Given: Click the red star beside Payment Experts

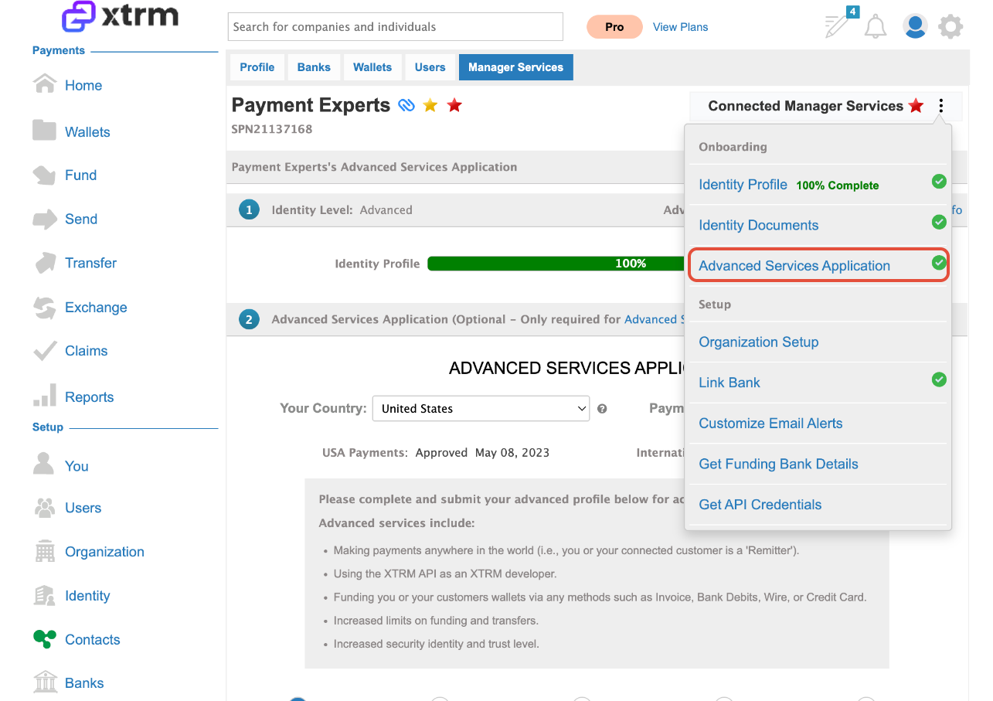Looking at the screenshot, I should (454, 105).
